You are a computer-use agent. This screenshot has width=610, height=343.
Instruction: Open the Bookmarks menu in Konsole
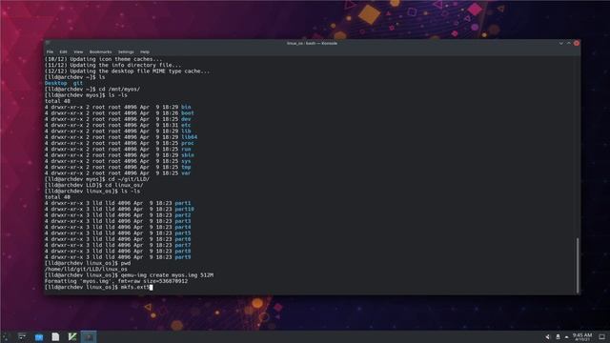pyautogui.click(x=100, y=51)
